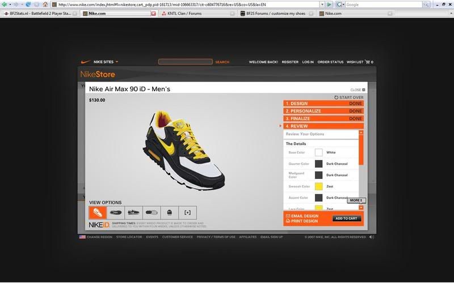
Task: Stop page loading in browser toolbar
Action: pos(36,5)
